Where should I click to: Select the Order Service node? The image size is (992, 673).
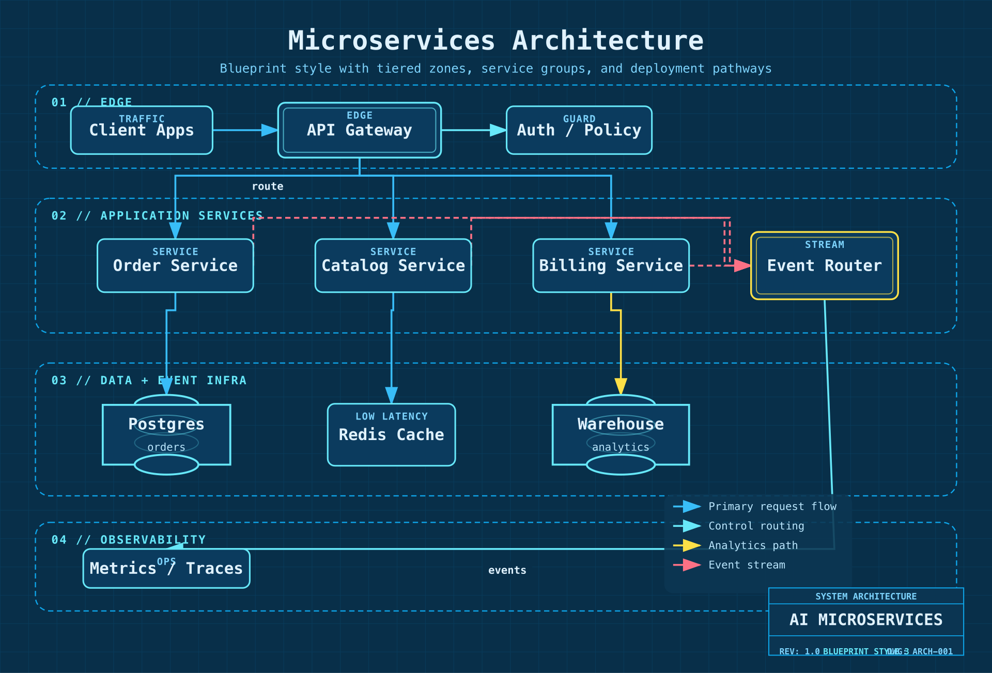pyautogui.click(x=175, y=265)
